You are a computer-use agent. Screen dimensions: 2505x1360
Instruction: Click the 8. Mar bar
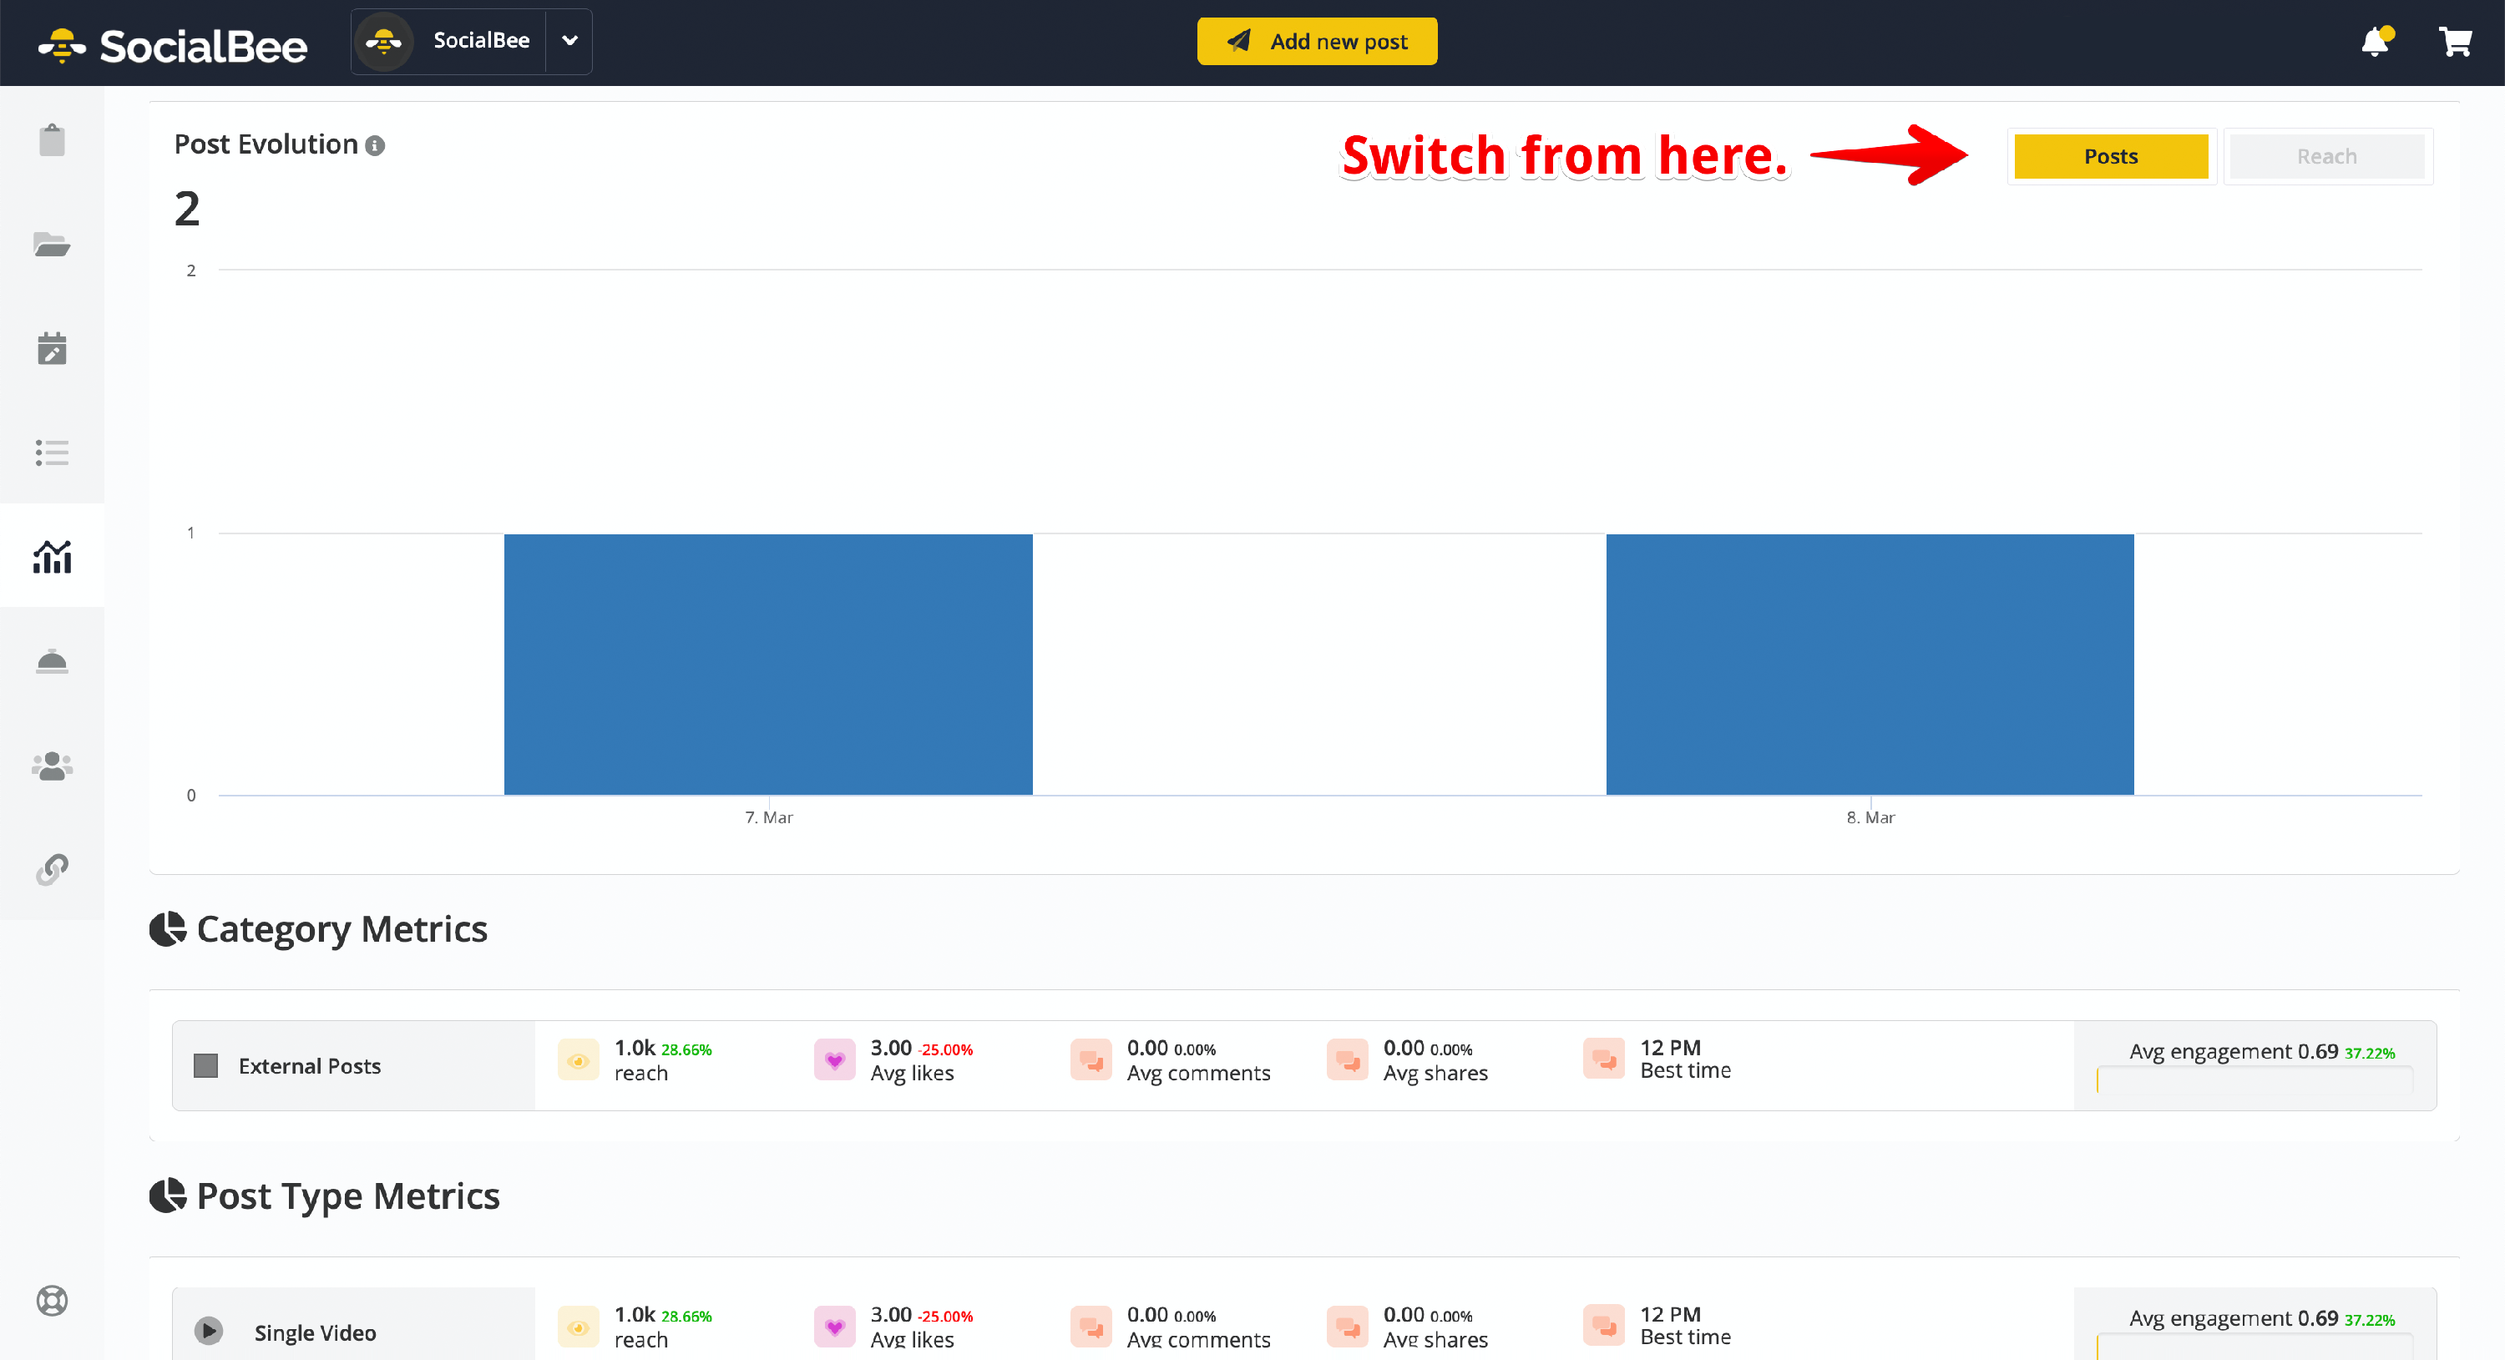[x=1869, y=664]
